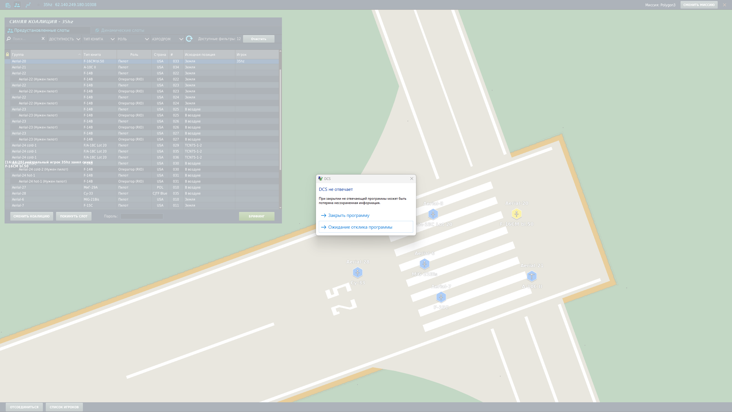Select Aerial-23 RIO slot number 027
The image size is (732, 412).
click(142, 139)
